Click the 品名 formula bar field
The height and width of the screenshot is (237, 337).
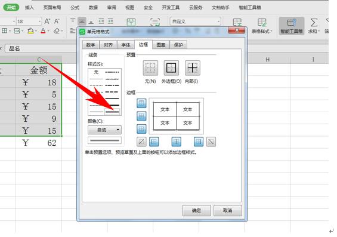(x=41, y=48)
